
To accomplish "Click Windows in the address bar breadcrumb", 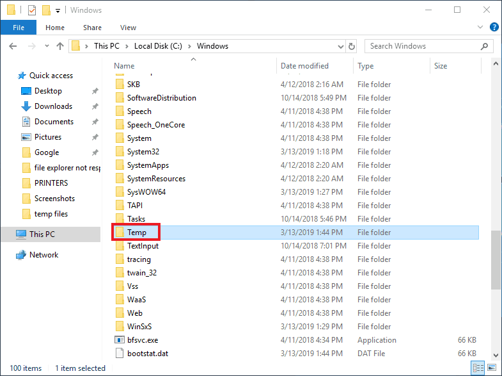I will [x=212, y=46].
